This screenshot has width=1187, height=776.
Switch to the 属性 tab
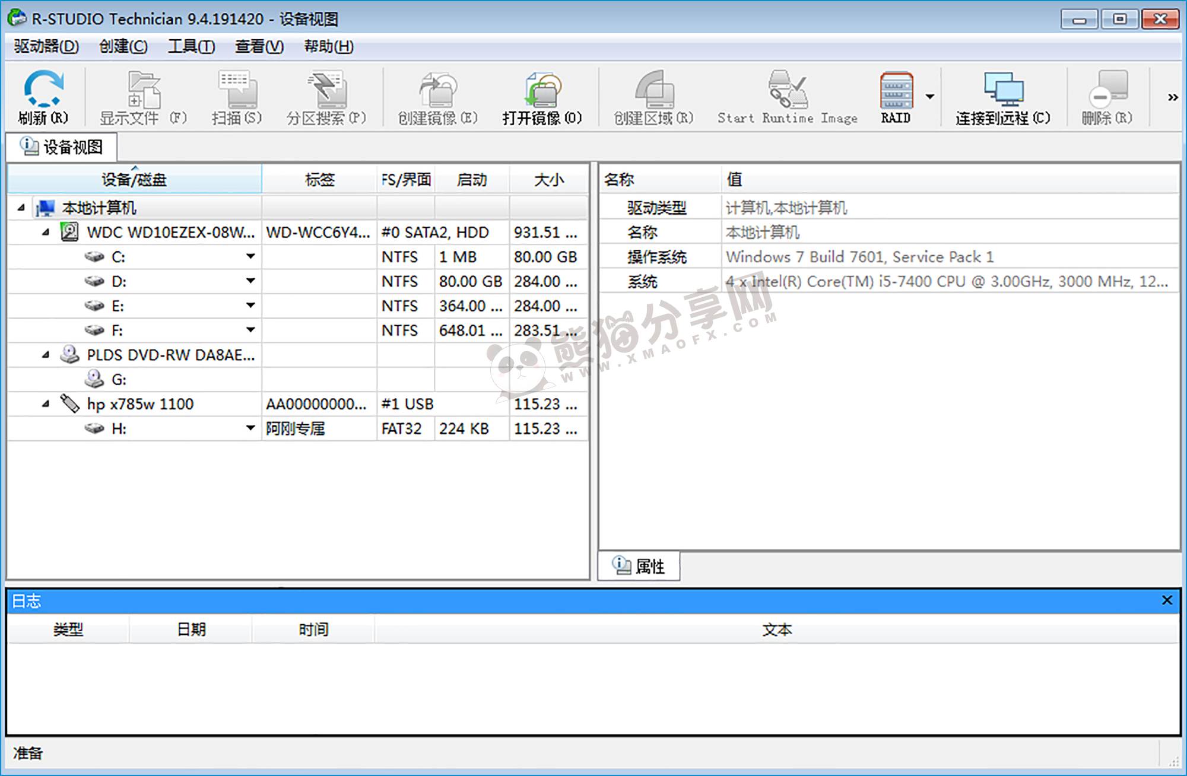coord(639,566)
